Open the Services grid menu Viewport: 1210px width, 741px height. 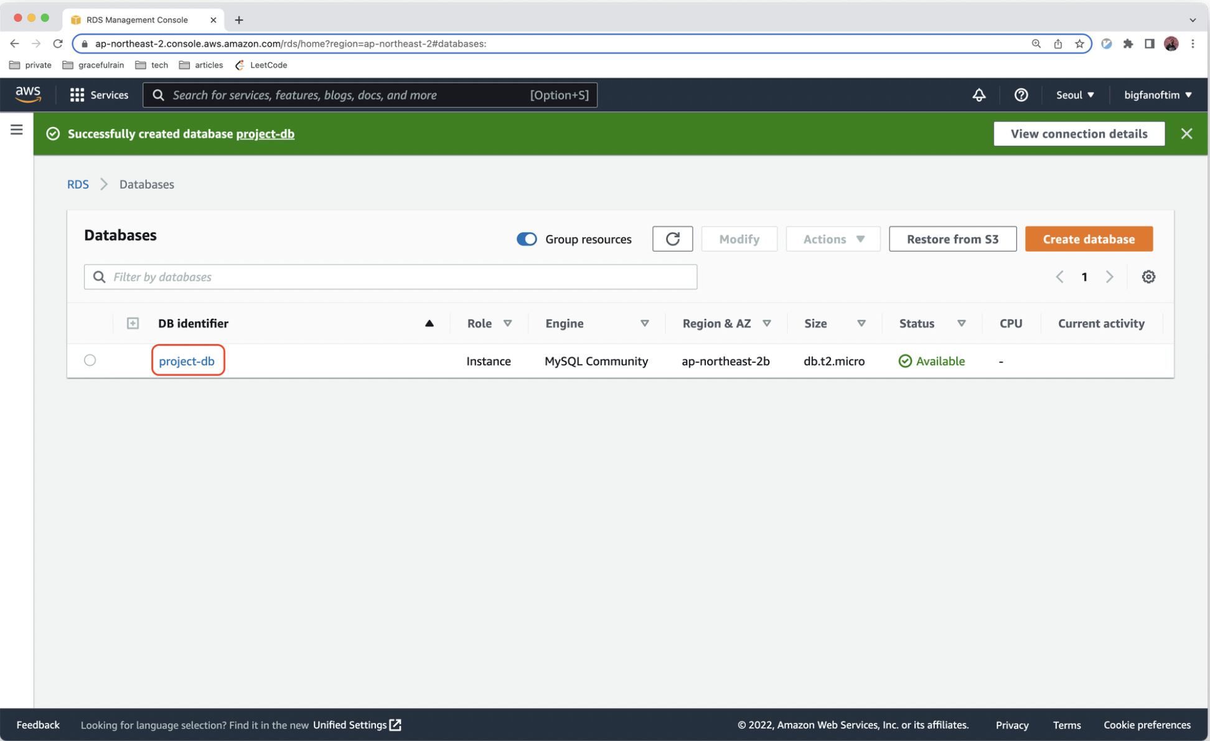pyautogui.click(x=99, y=95)
